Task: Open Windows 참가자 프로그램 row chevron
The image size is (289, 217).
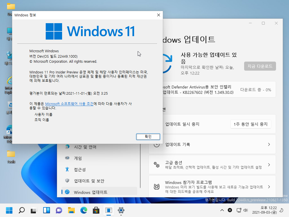Action: pyautogui.click(x=269, y=187)
